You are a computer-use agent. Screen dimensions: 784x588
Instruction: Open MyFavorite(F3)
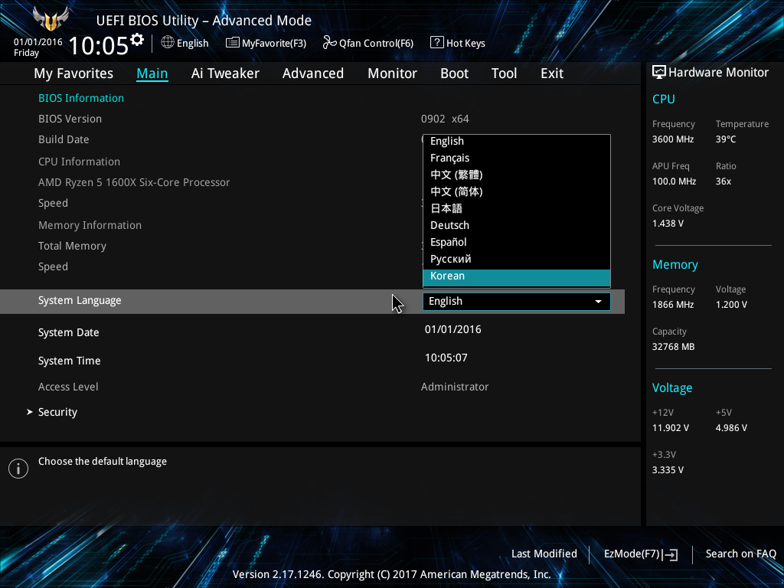click(266, 43)
